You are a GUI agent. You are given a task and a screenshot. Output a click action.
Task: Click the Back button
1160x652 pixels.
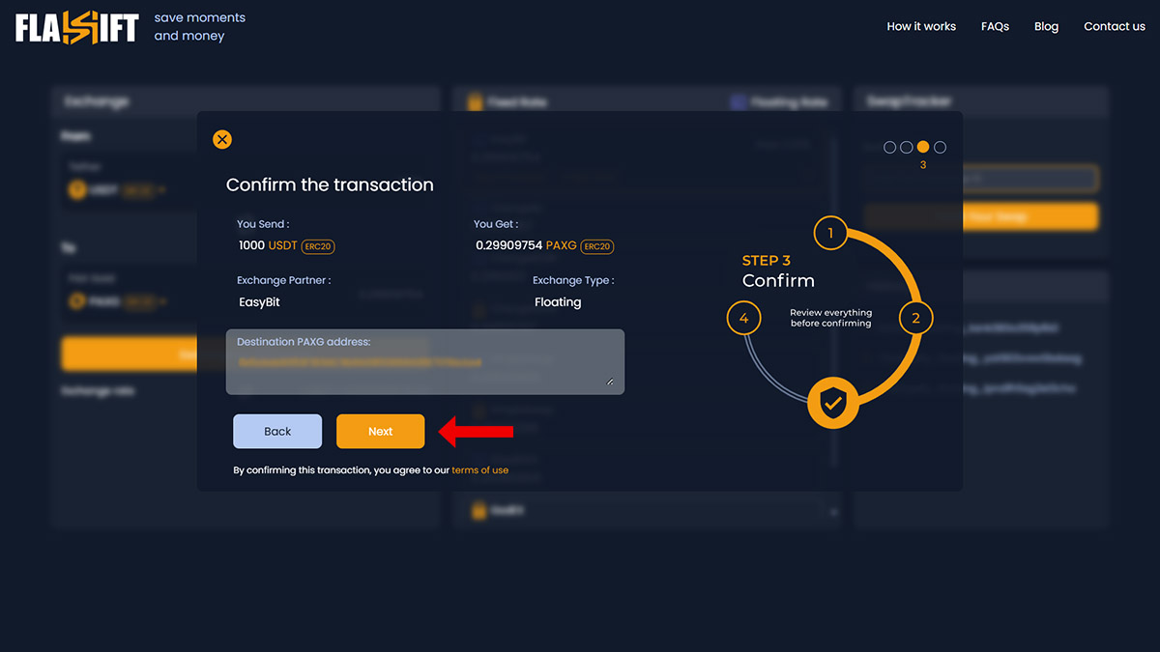click(277, 431)
